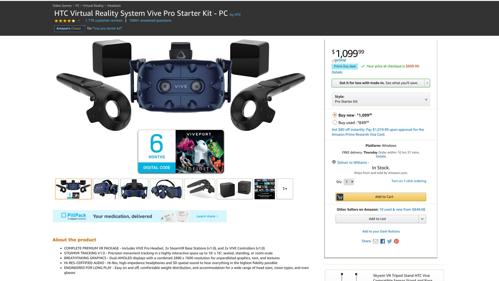This screenshot has height=281, width=499.
Task: Go to Headsets breadcrumb category
Action: tap(114, 6)
